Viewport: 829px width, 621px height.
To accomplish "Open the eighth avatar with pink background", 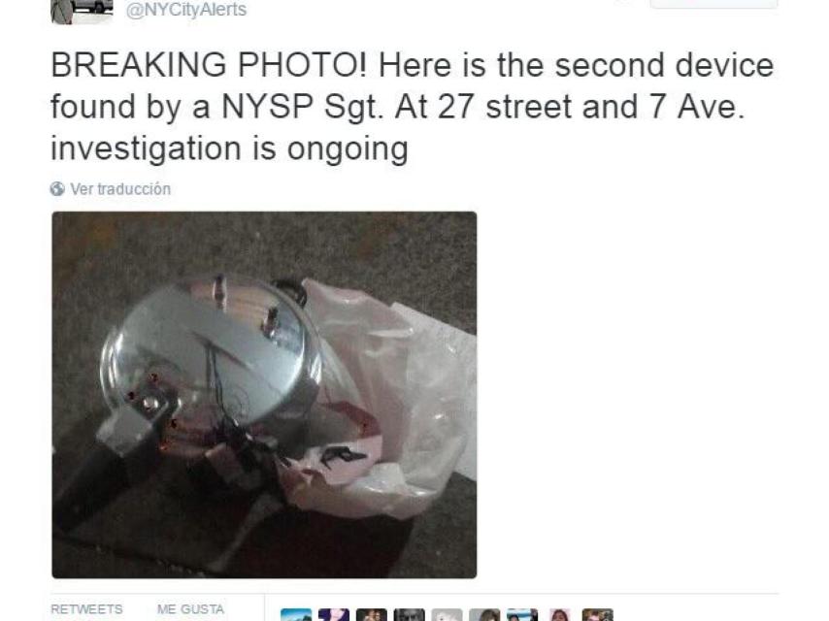I will (560, 615).
